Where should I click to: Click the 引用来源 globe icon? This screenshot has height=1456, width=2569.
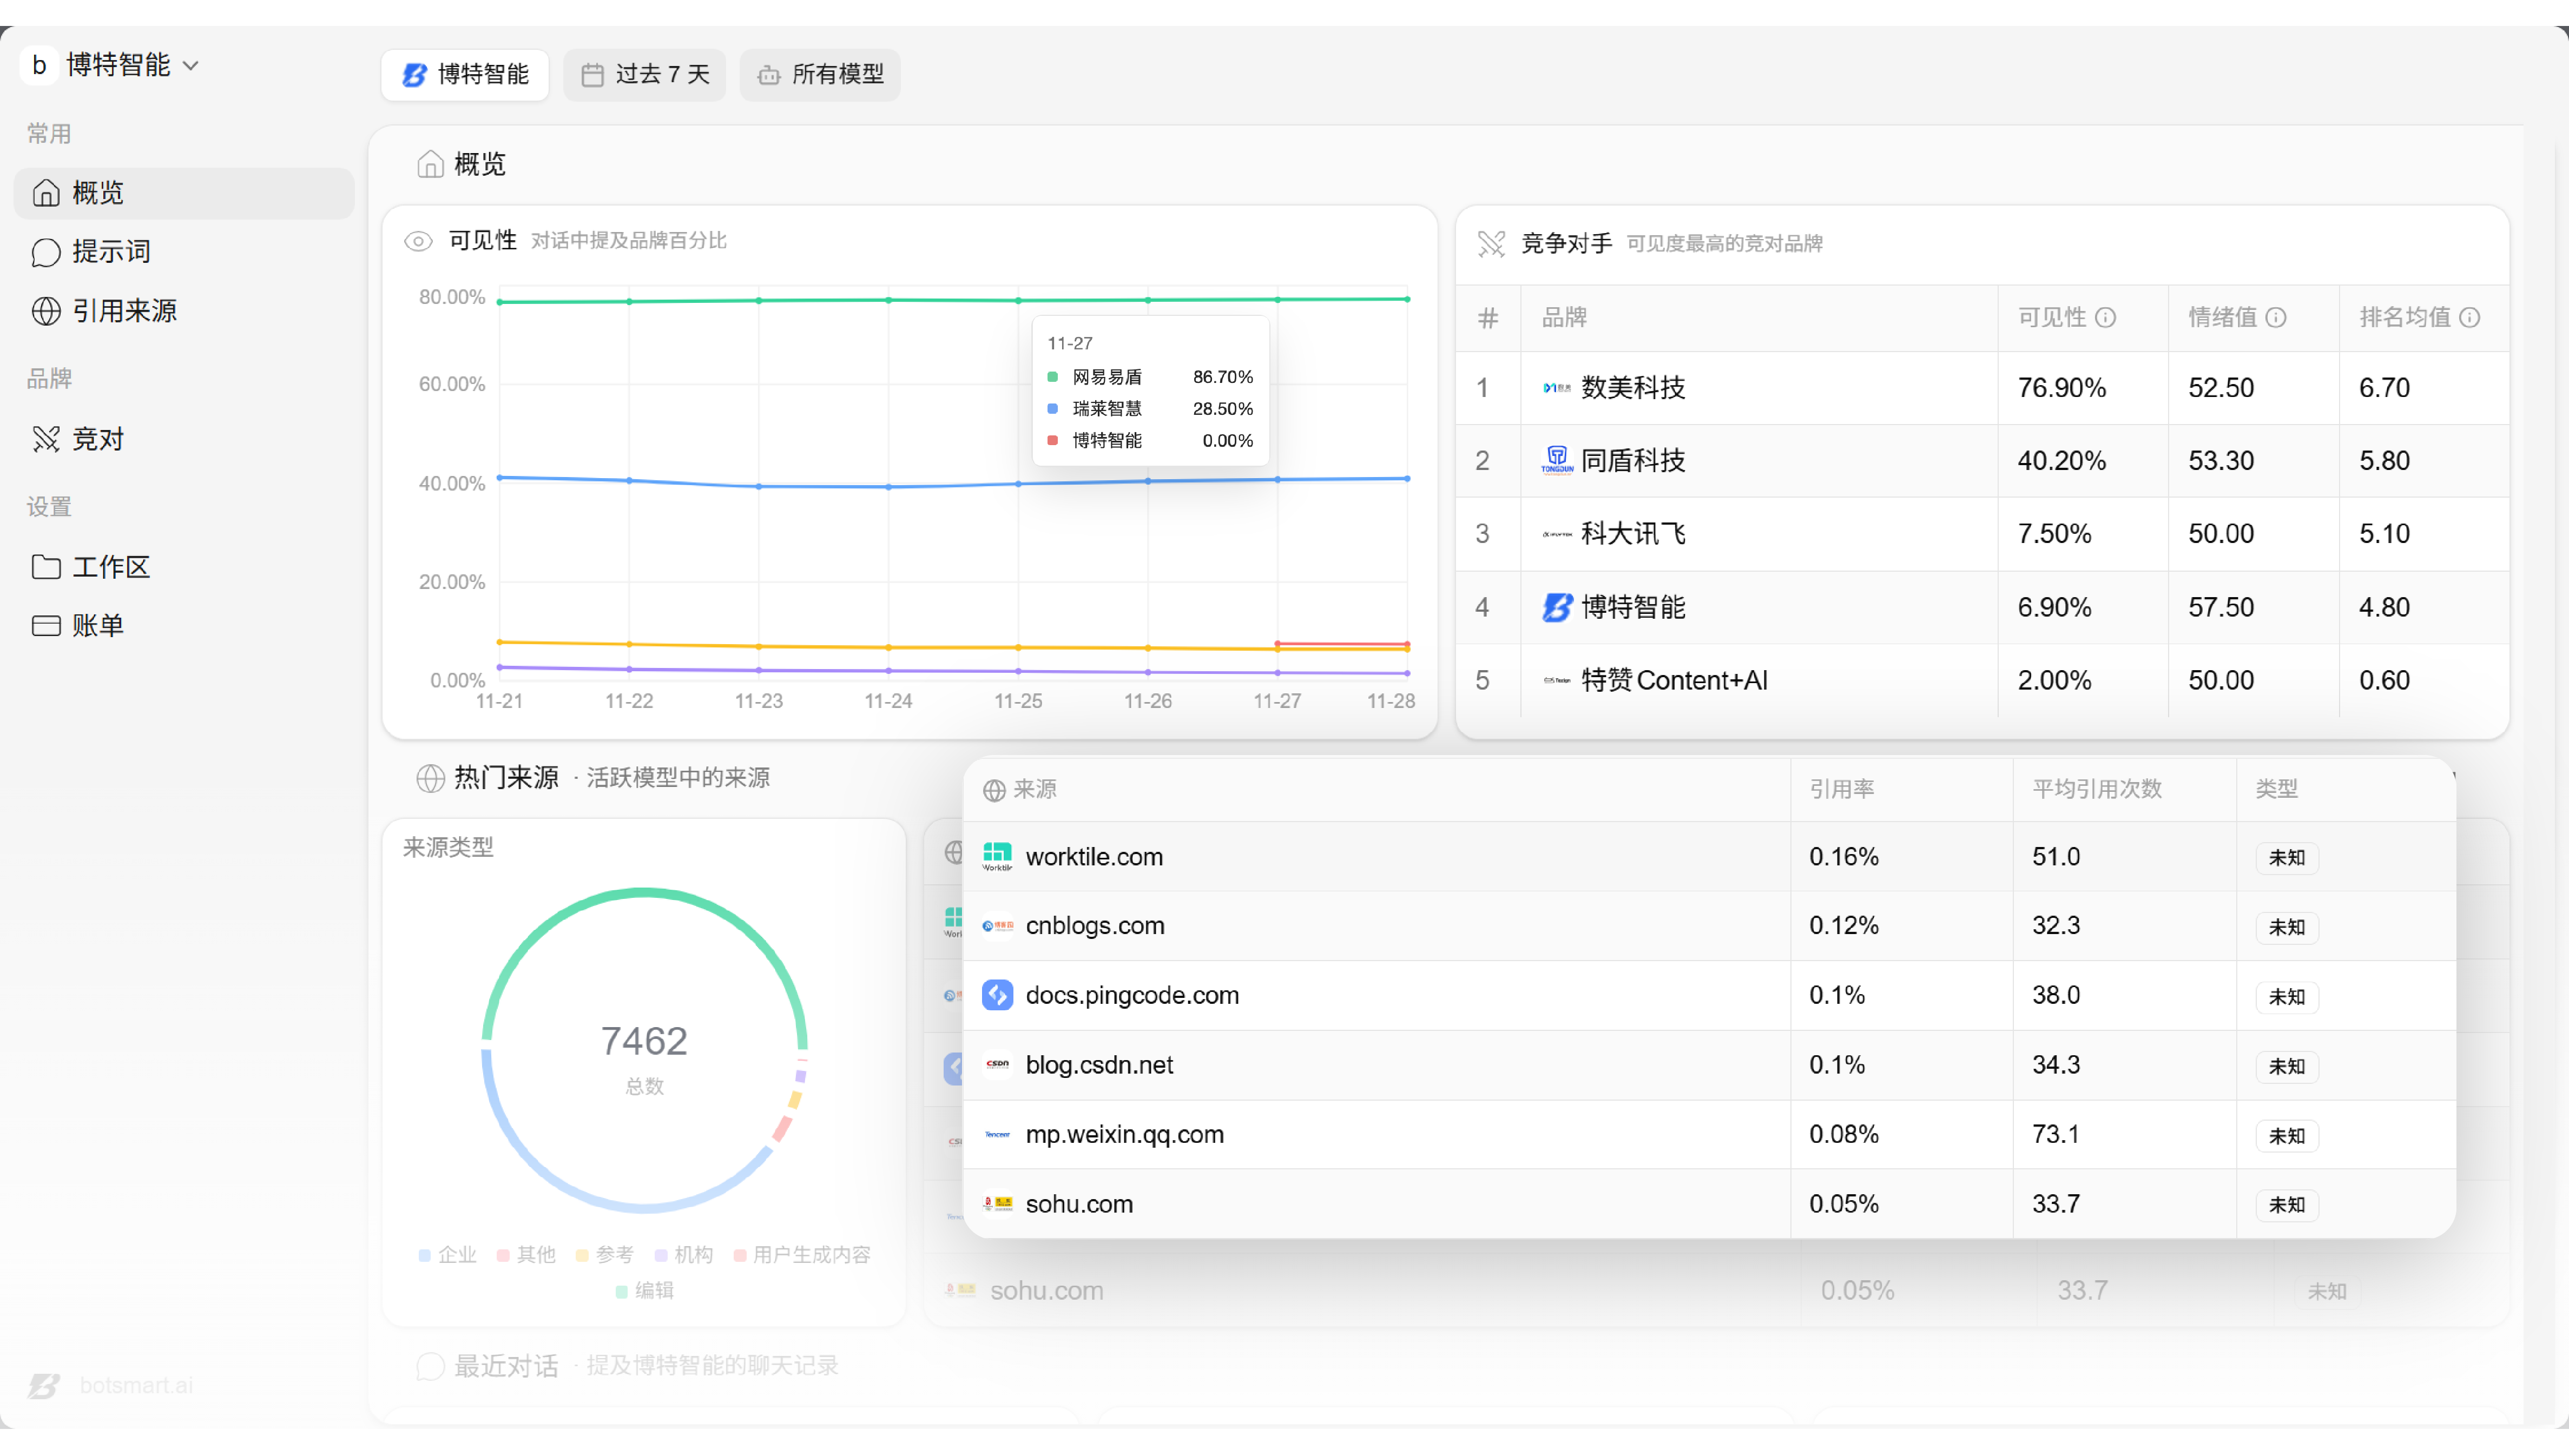[46, 311]
